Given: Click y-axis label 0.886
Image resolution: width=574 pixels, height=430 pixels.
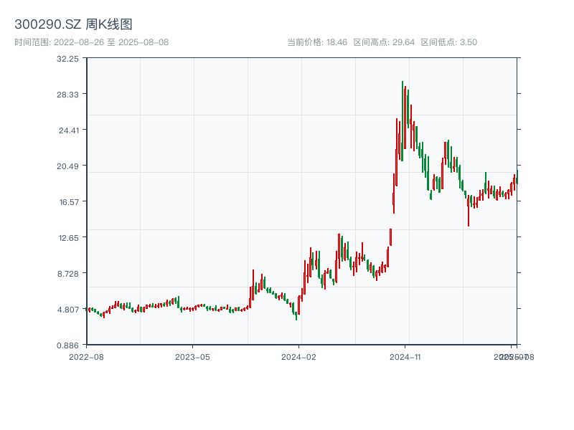Looking at the screenshot, I should 67,345.
